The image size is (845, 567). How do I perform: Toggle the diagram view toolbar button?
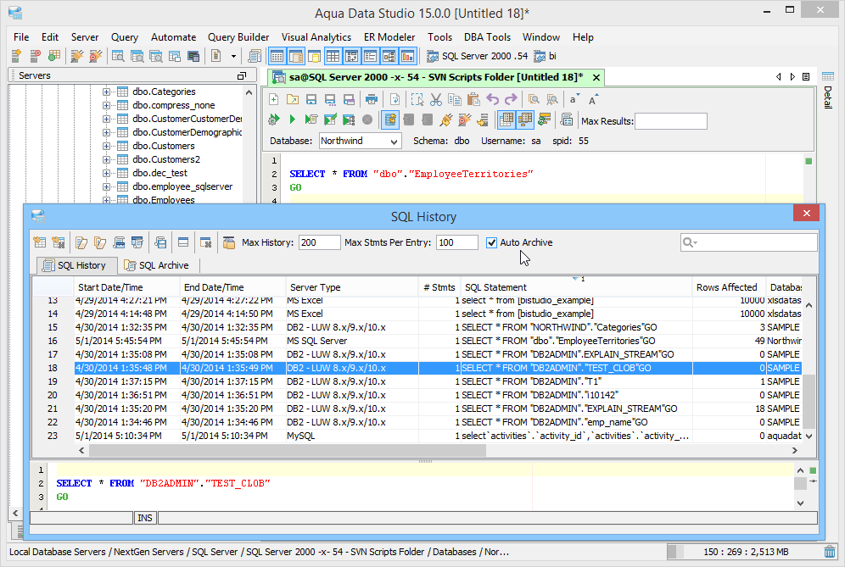(389, 56)
